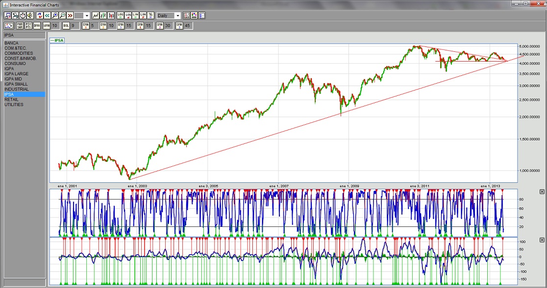The image size is (547, 288).
Task: Toggle the PIV PTS pivot points indicator
Action: click(x=28, y=26)
